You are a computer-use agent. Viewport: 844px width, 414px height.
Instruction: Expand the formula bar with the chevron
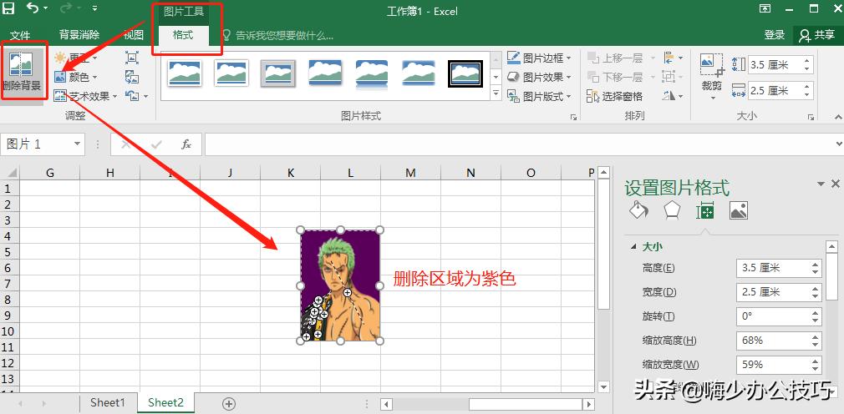[838, 144]
